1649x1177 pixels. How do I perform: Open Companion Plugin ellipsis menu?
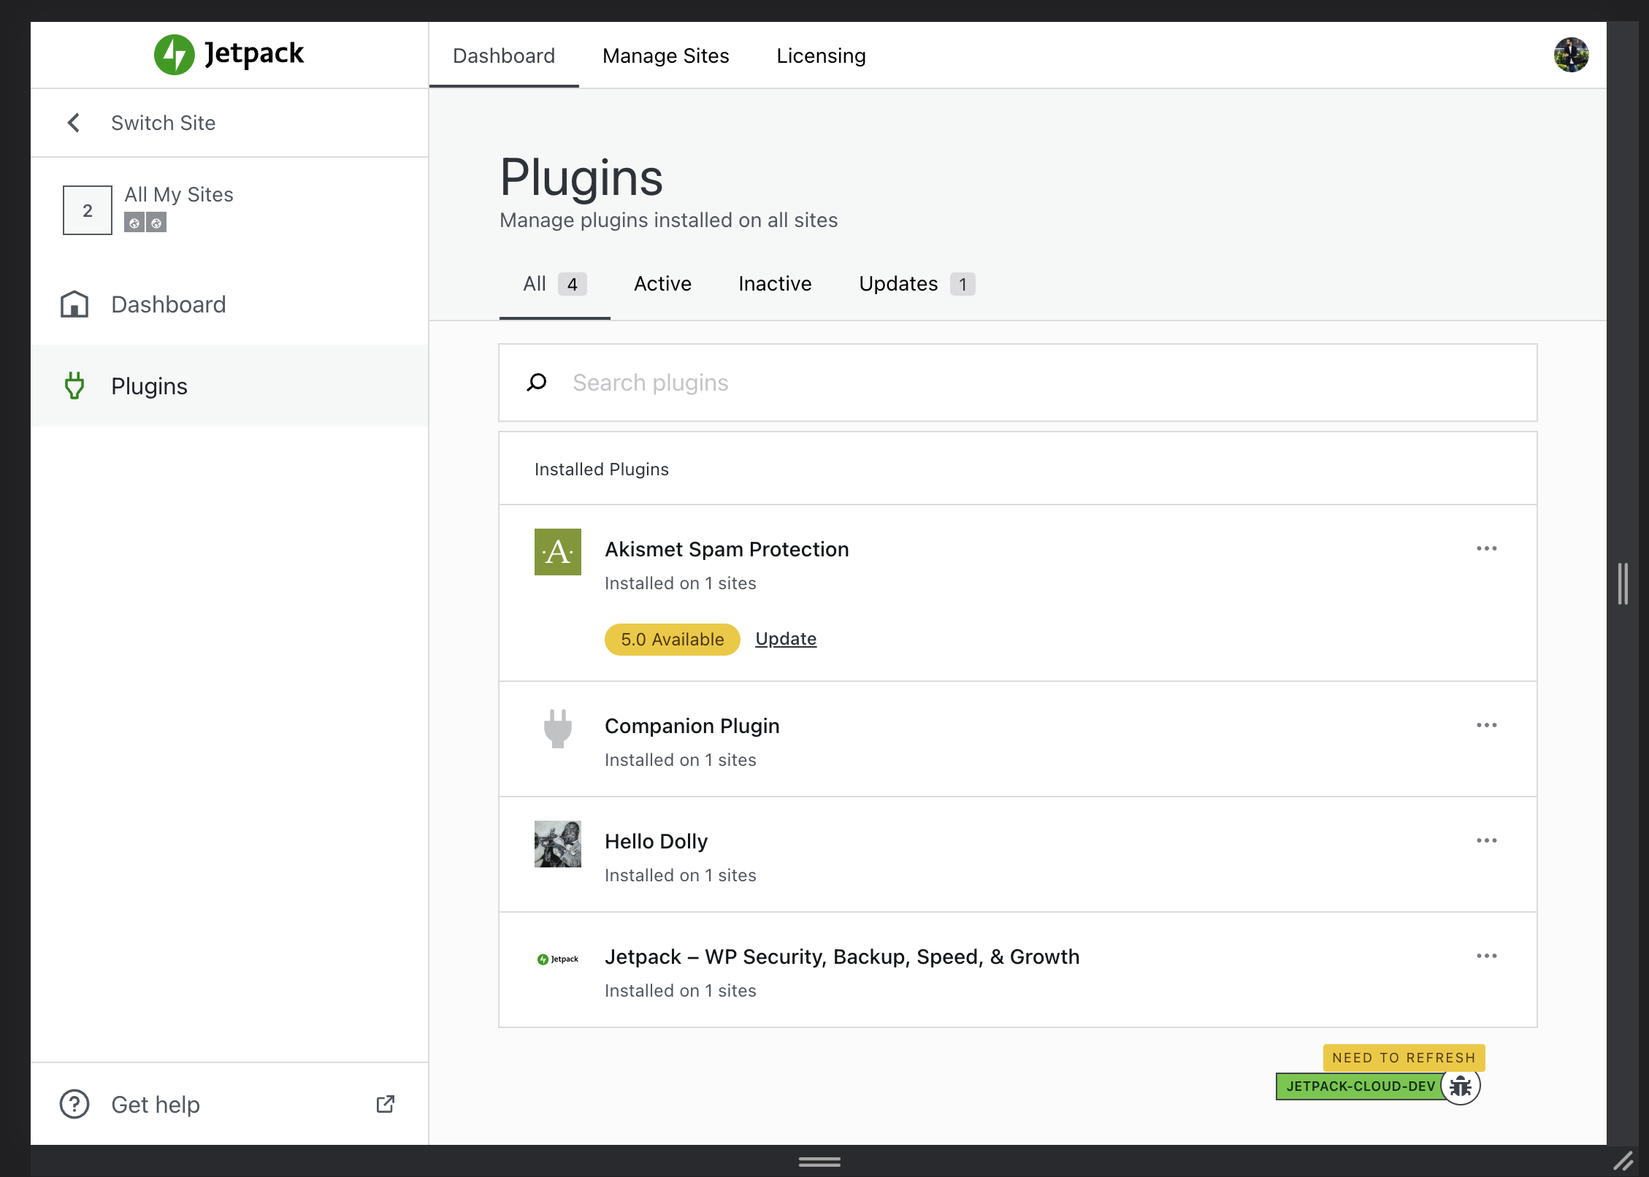tap(1486, 725)
